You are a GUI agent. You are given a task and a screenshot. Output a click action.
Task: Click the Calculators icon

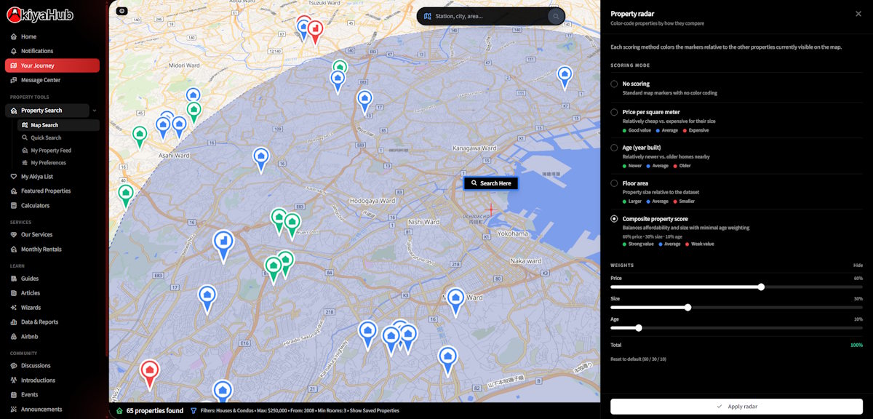tap(14, 206)
